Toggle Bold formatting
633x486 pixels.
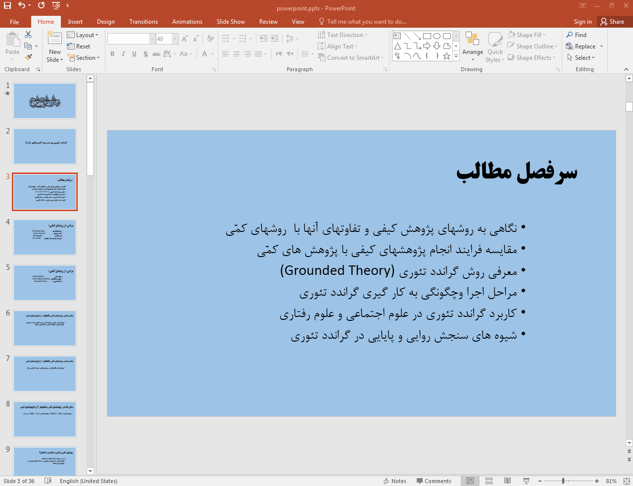[x=113, y=54]
